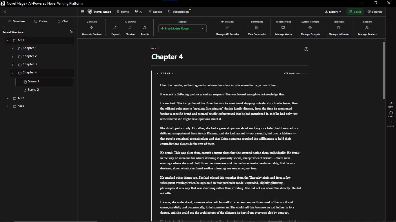
Task: Go to Next via arrow icon
Action: [x=391, y=103]
